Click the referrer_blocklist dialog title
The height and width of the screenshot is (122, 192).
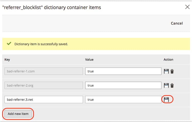(51, 7)
